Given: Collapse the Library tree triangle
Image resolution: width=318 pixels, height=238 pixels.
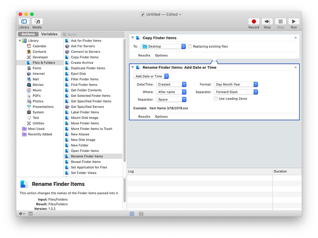Looking at the screenshot, I should point(20,41).
